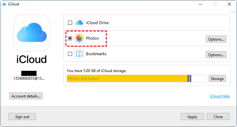237x127 pixels.
Task: Click the account email address text
Action: [29, 78]
